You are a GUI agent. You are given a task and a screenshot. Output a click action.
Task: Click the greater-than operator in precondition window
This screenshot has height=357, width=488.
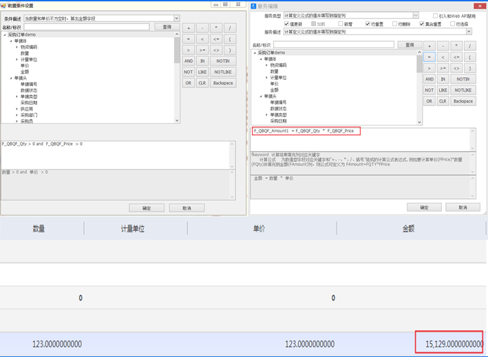(x=189, y=50)
